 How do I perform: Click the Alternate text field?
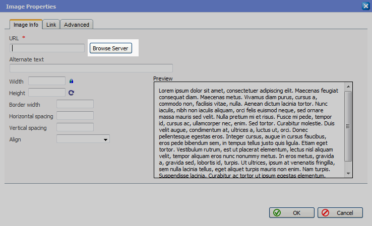pos(91,68)
